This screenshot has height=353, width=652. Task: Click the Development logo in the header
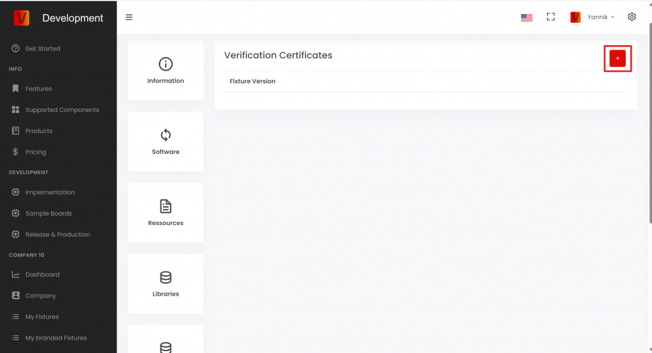pos(22,18)
